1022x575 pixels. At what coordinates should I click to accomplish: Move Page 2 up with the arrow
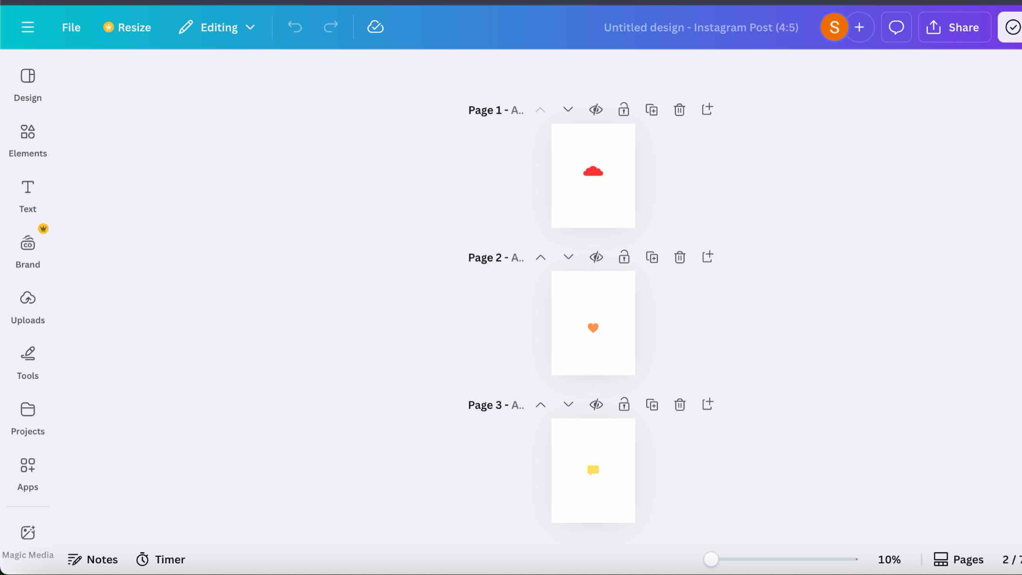pos(540,257)
